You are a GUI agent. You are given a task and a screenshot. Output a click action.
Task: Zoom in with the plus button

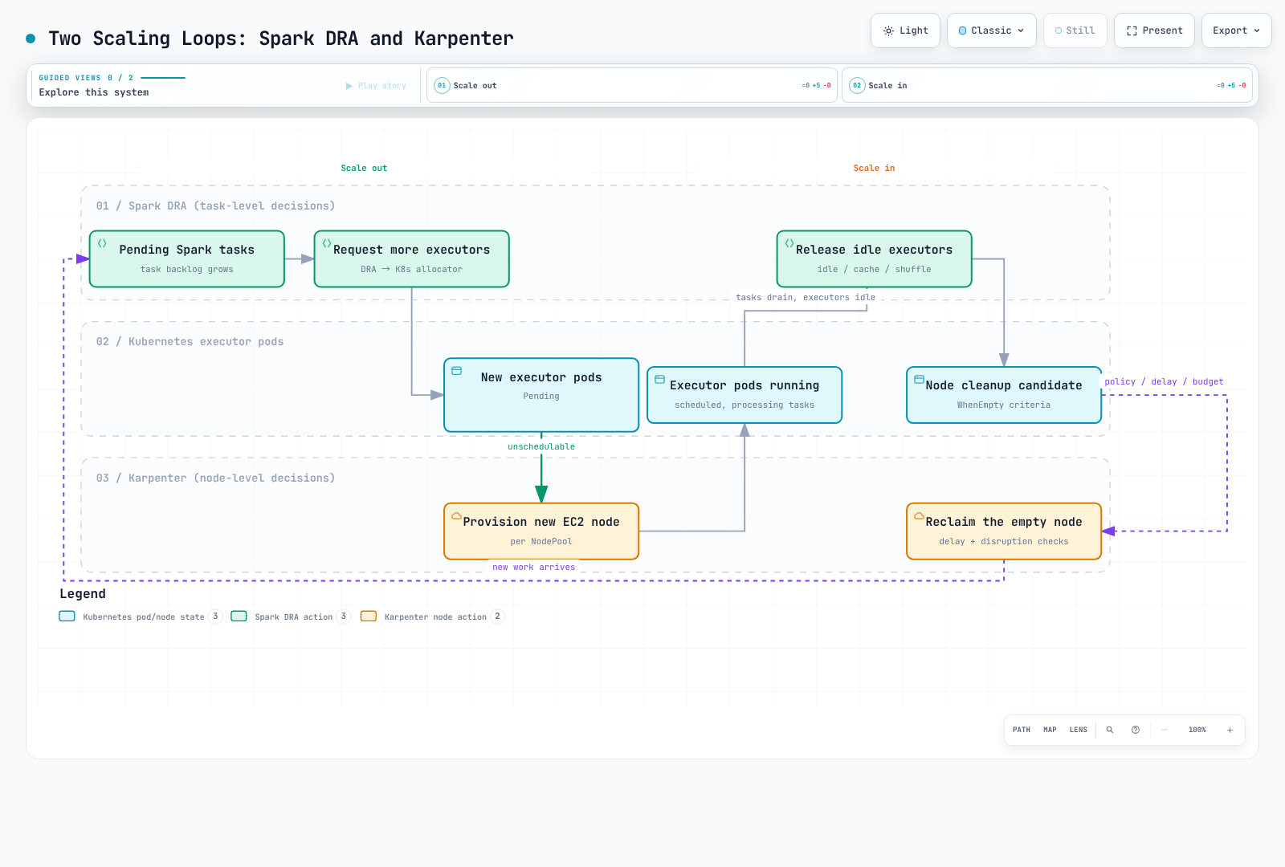tap(1230, 730)
